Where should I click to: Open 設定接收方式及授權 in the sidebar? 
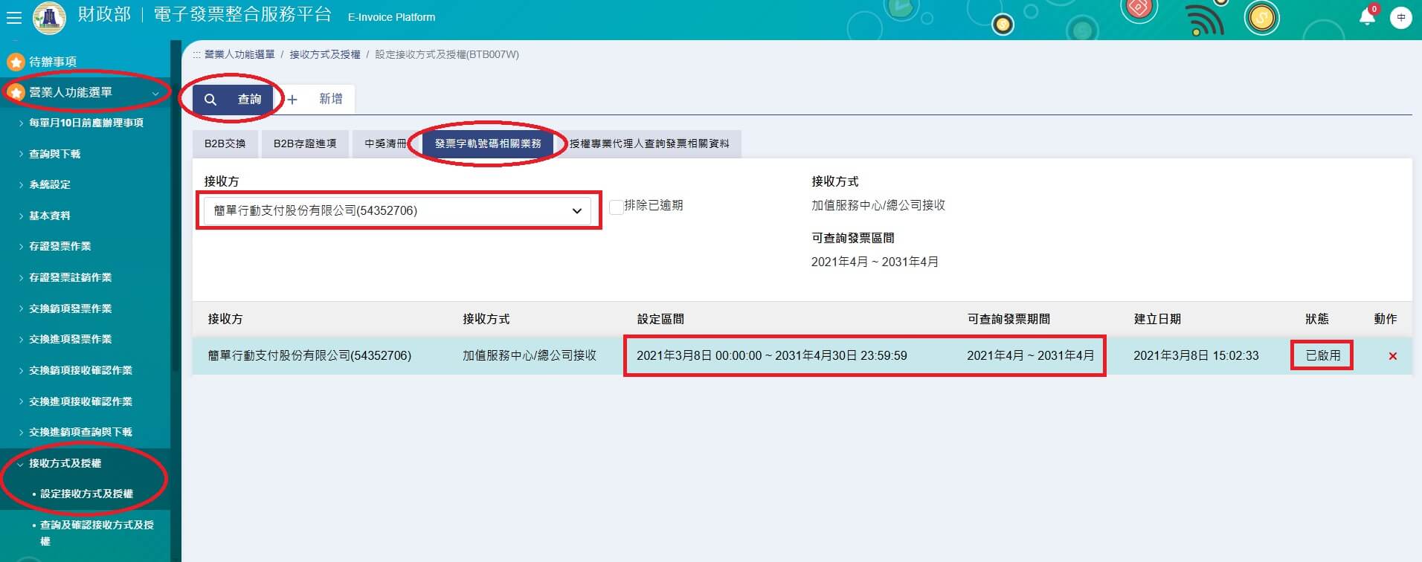click(x=86, y=494)
